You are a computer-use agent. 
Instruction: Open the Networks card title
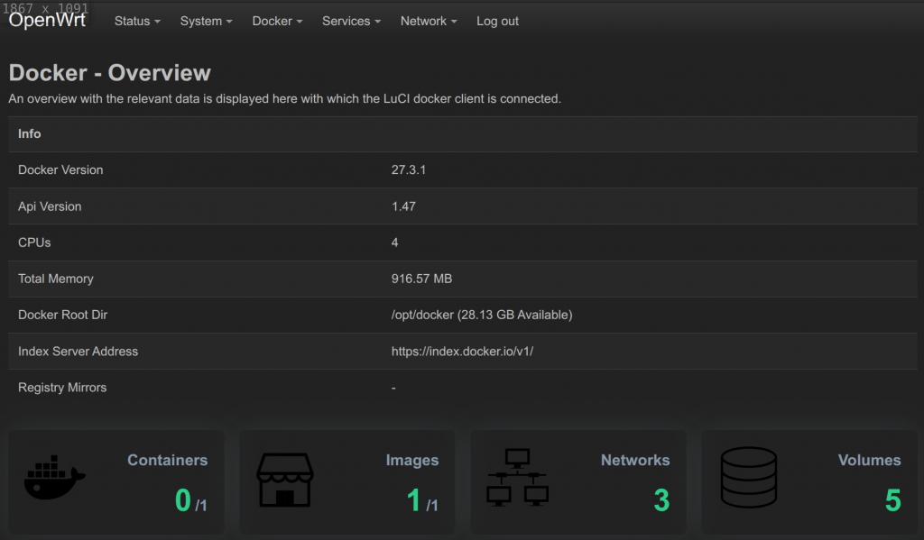[x=635, y=460]
